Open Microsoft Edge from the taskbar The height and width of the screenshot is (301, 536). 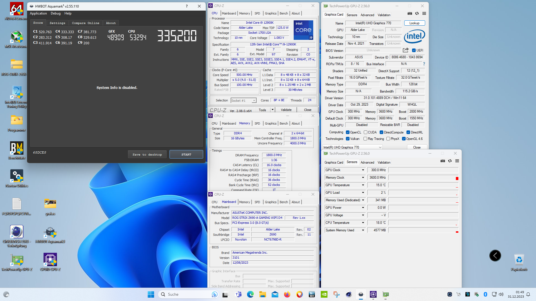tap(250, 294)
